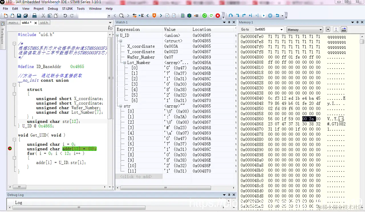Click the orange Replace arrows icon
Viewport: 365px width, 212px height.
[x=135, y=16]
